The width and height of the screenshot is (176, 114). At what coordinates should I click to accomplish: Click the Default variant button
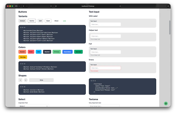22,21
